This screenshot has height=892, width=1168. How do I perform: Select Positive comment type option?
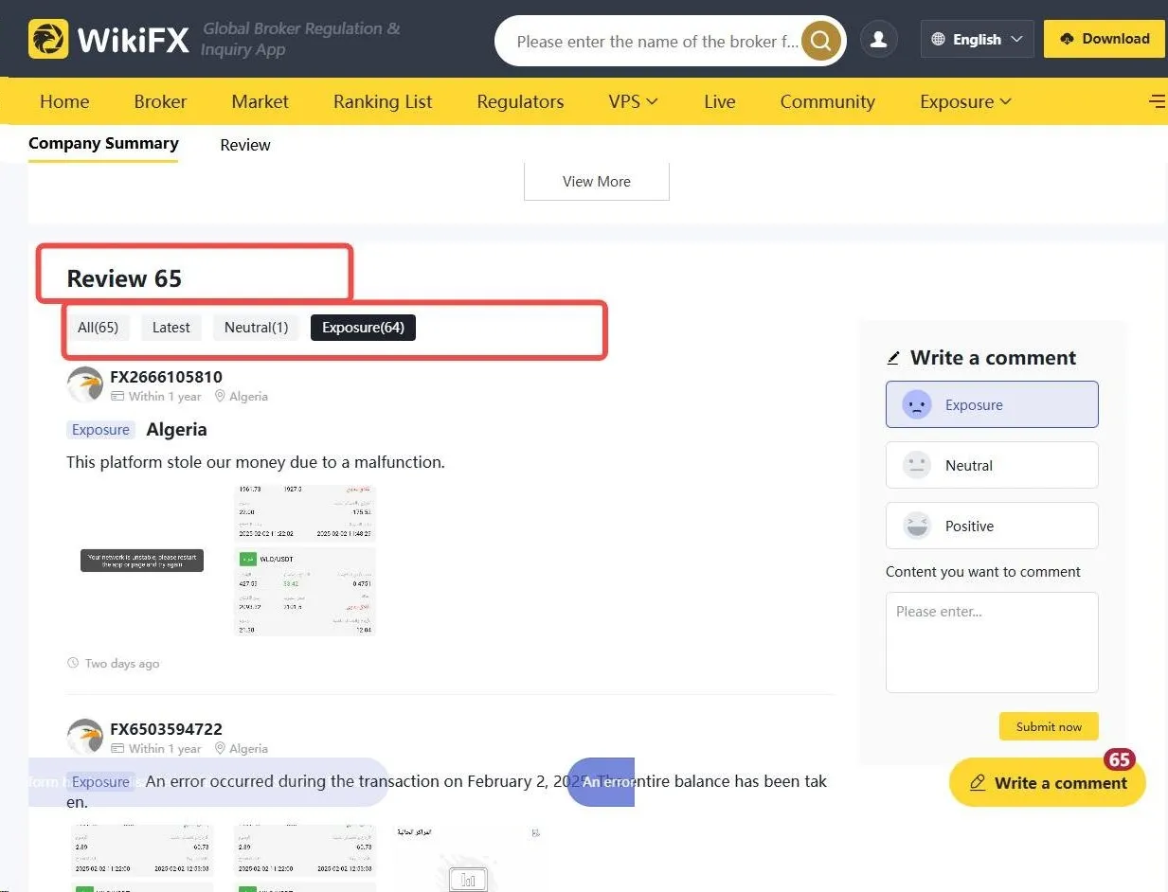(992, 526)
